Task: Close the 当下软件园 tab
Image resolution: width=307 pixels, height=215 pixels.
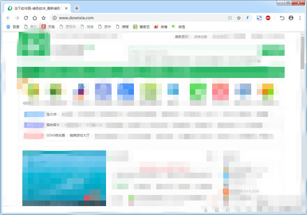Action: [x=66, y=8]
